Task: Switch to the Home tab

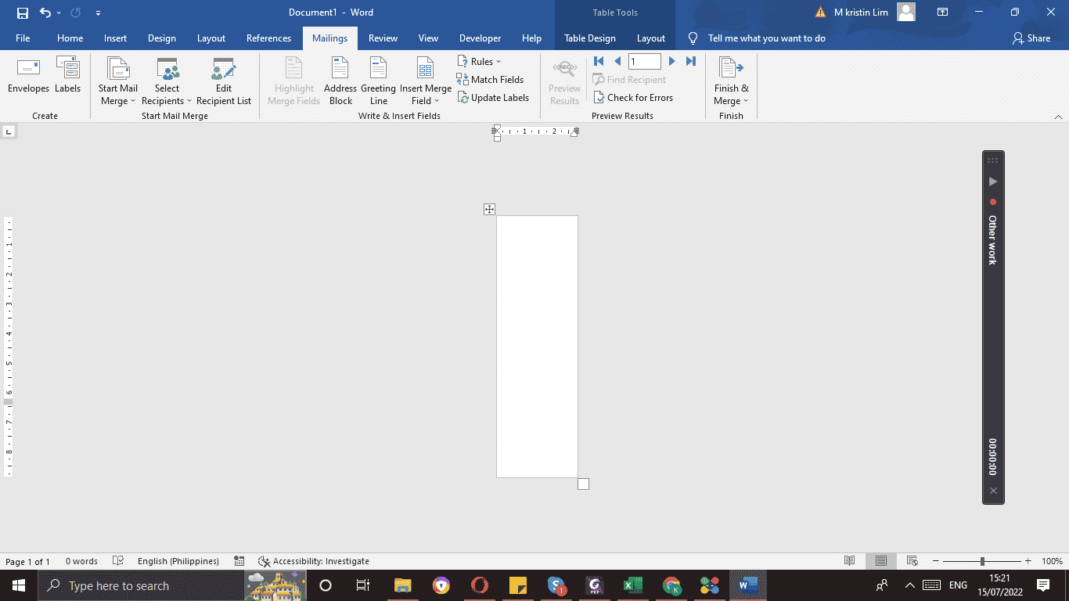Action: point(70,38)
